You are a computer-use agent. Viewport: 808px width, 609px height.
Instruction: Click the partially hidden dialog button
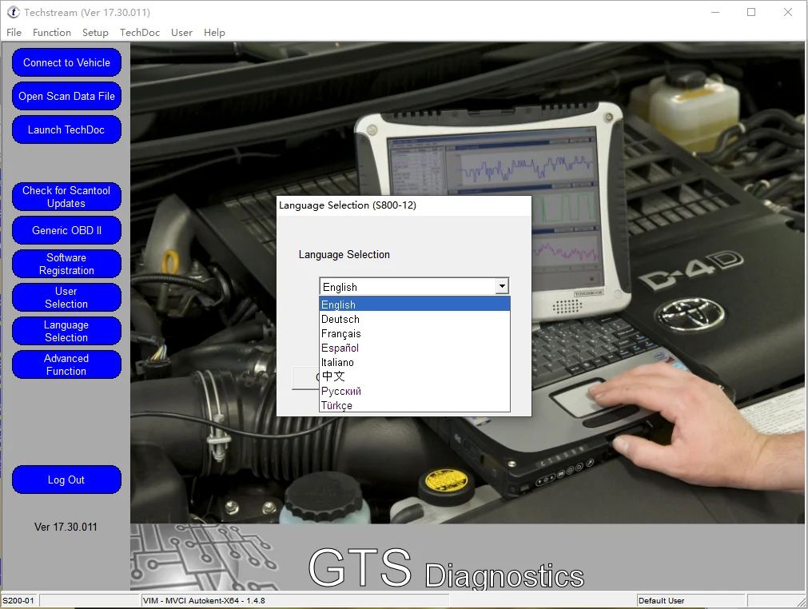pyautogui.click(x=305, y=378)
